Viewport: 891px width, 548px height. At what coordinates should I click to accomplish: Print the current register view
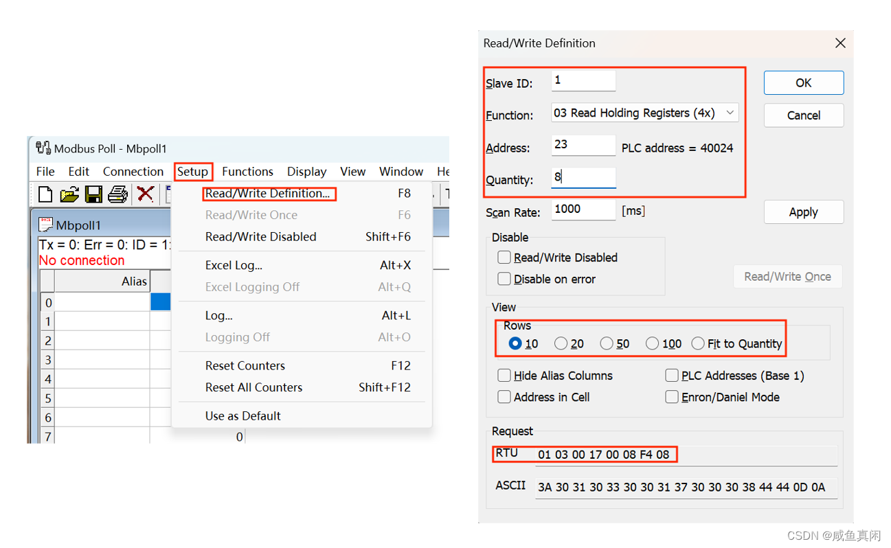coord(117,194)
